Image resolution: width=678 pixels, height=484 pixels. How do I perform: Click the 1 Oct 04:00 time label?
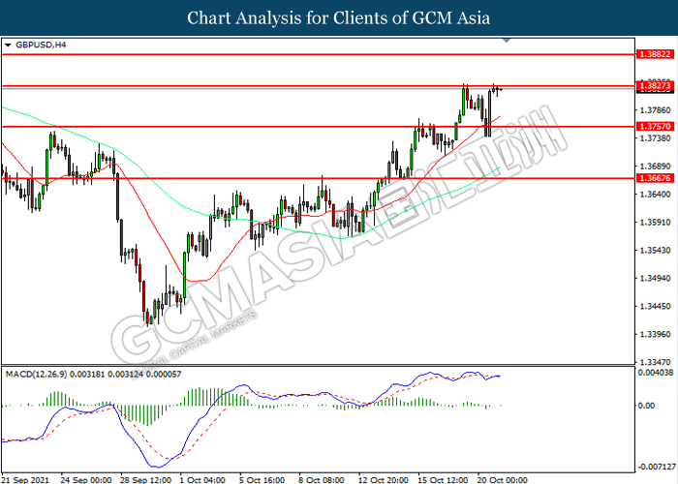pyautogui.click(x=202, y=480)
